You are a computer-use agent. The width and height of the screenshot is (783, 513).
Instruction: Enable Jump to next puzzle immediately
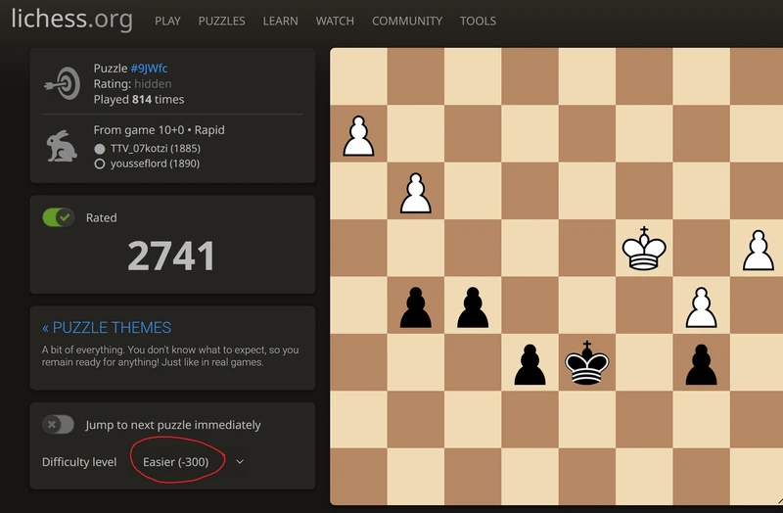coord(59,425)
